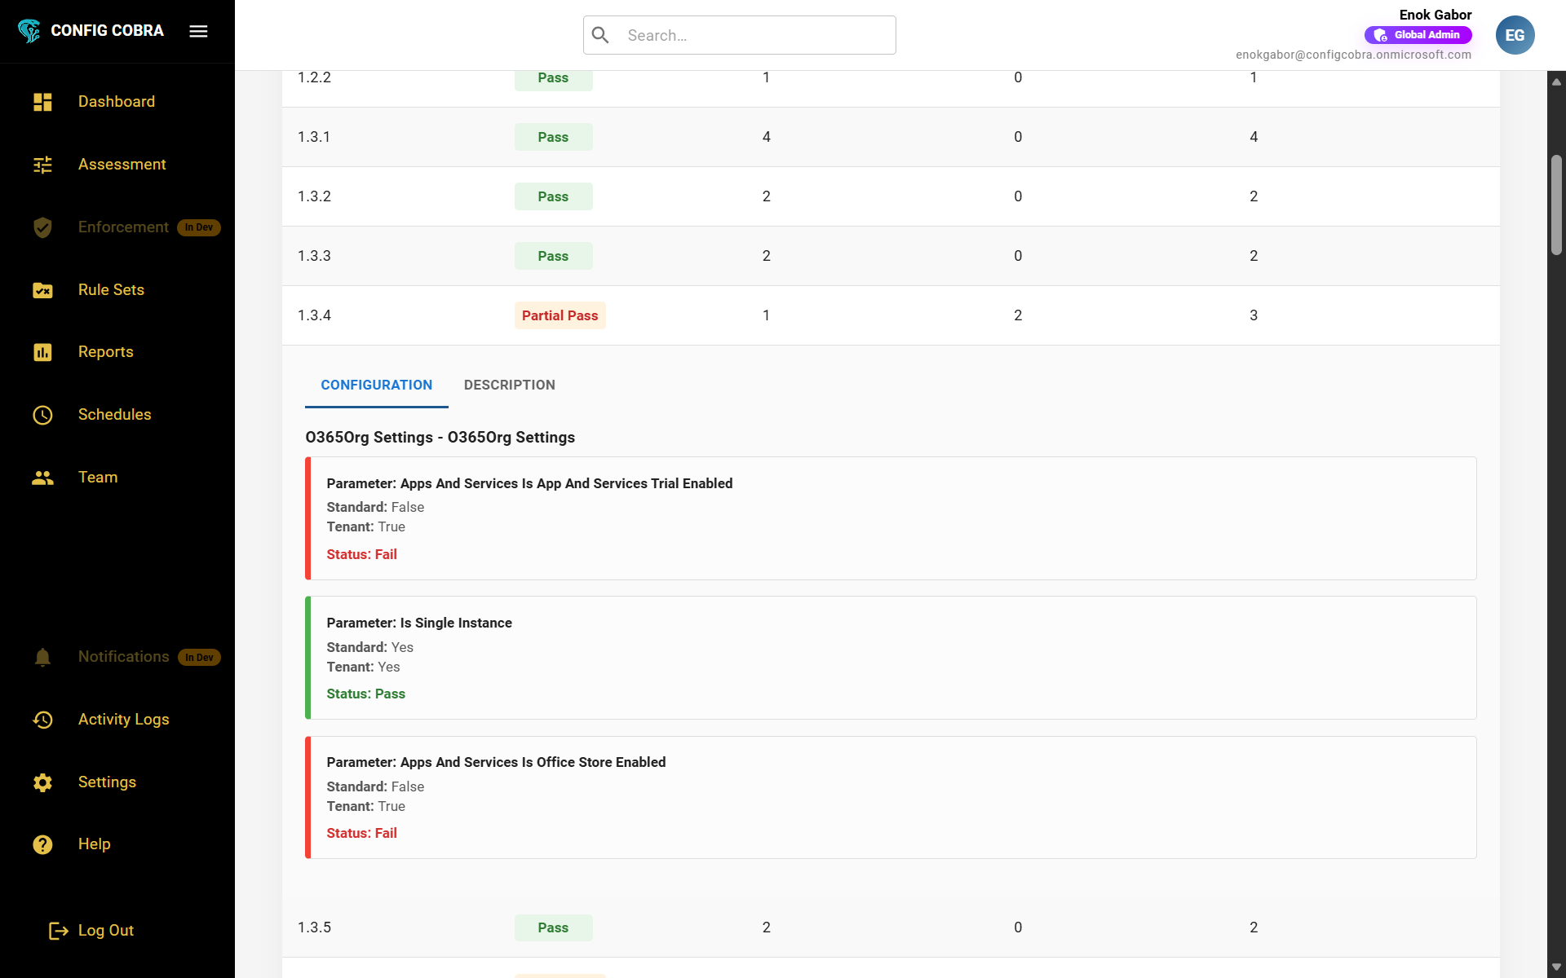This screenshot has width=1566, height=978.
Task: Click the Team menu entry
Action: coord(98,478)
